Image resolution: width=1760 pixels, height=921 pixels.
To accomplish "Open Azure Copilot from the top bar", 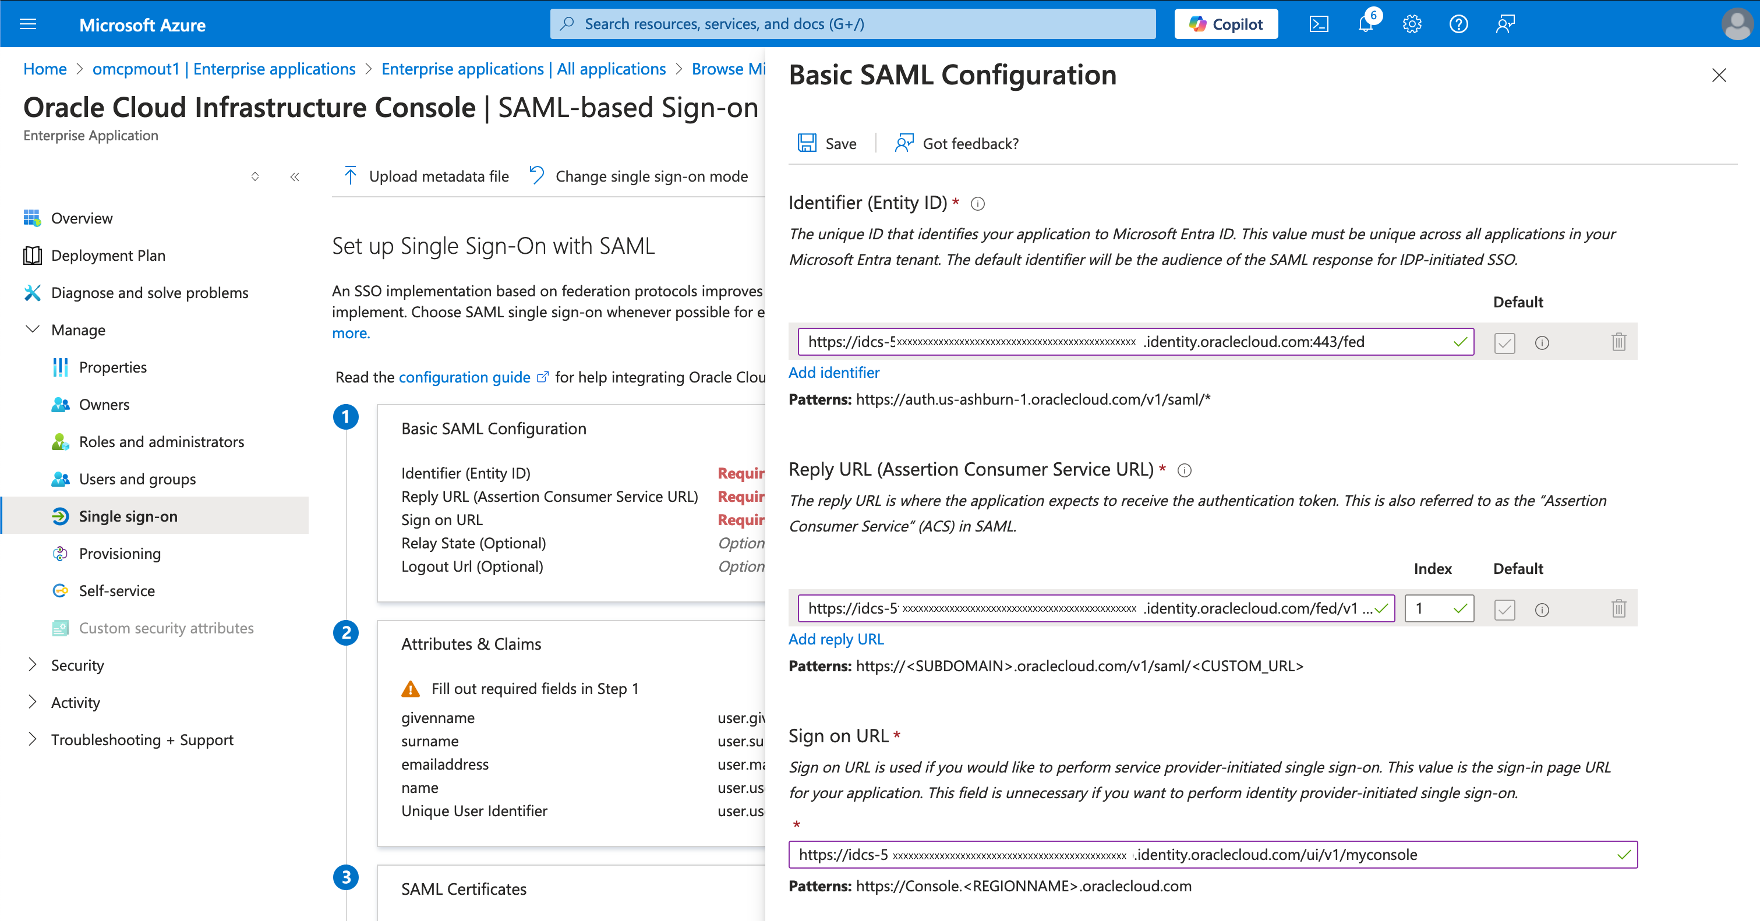I will (1226, 23).
